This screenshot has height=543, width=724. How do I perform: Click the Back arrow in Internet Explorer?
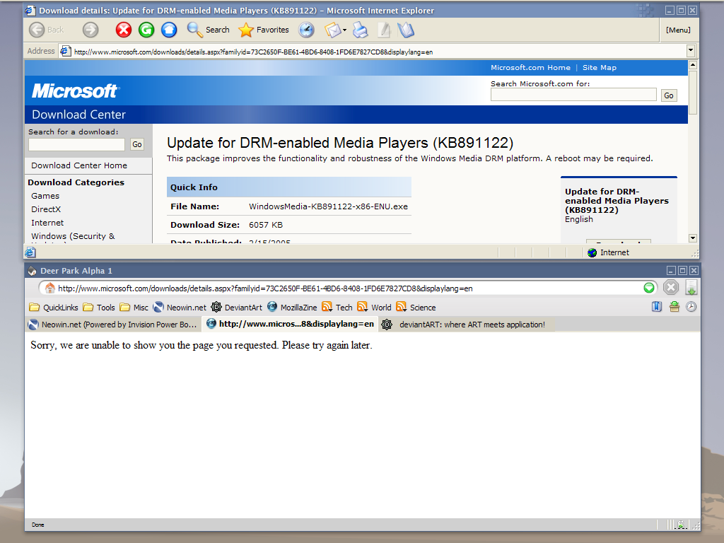click(x=37, y=30)
